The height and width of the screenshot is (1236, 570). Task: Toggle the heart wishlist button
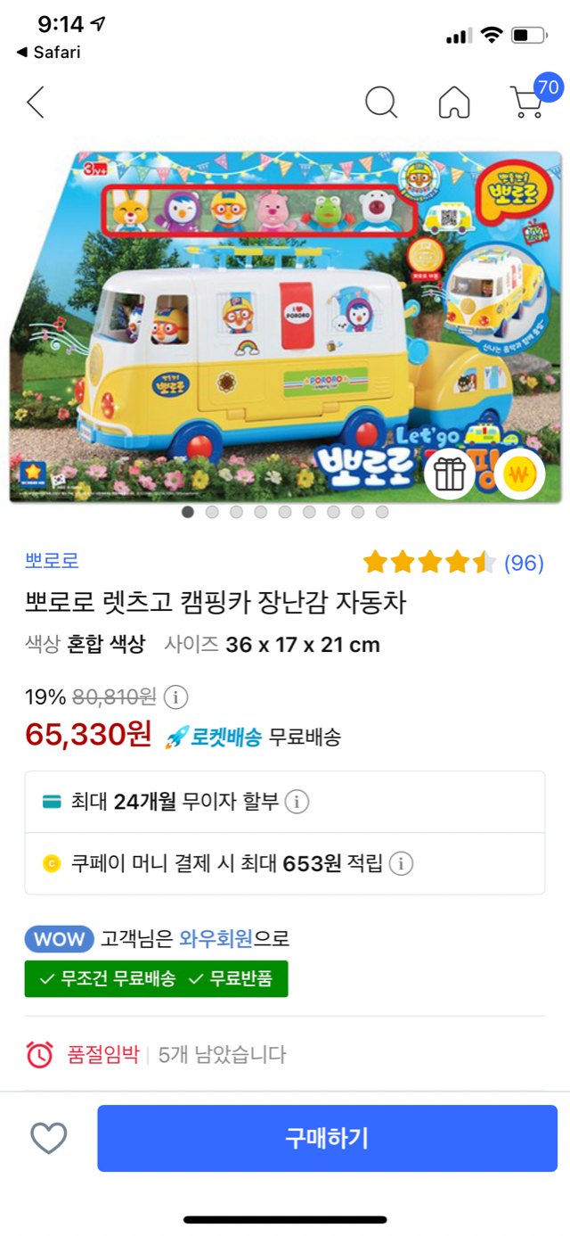pos(49,1138)
